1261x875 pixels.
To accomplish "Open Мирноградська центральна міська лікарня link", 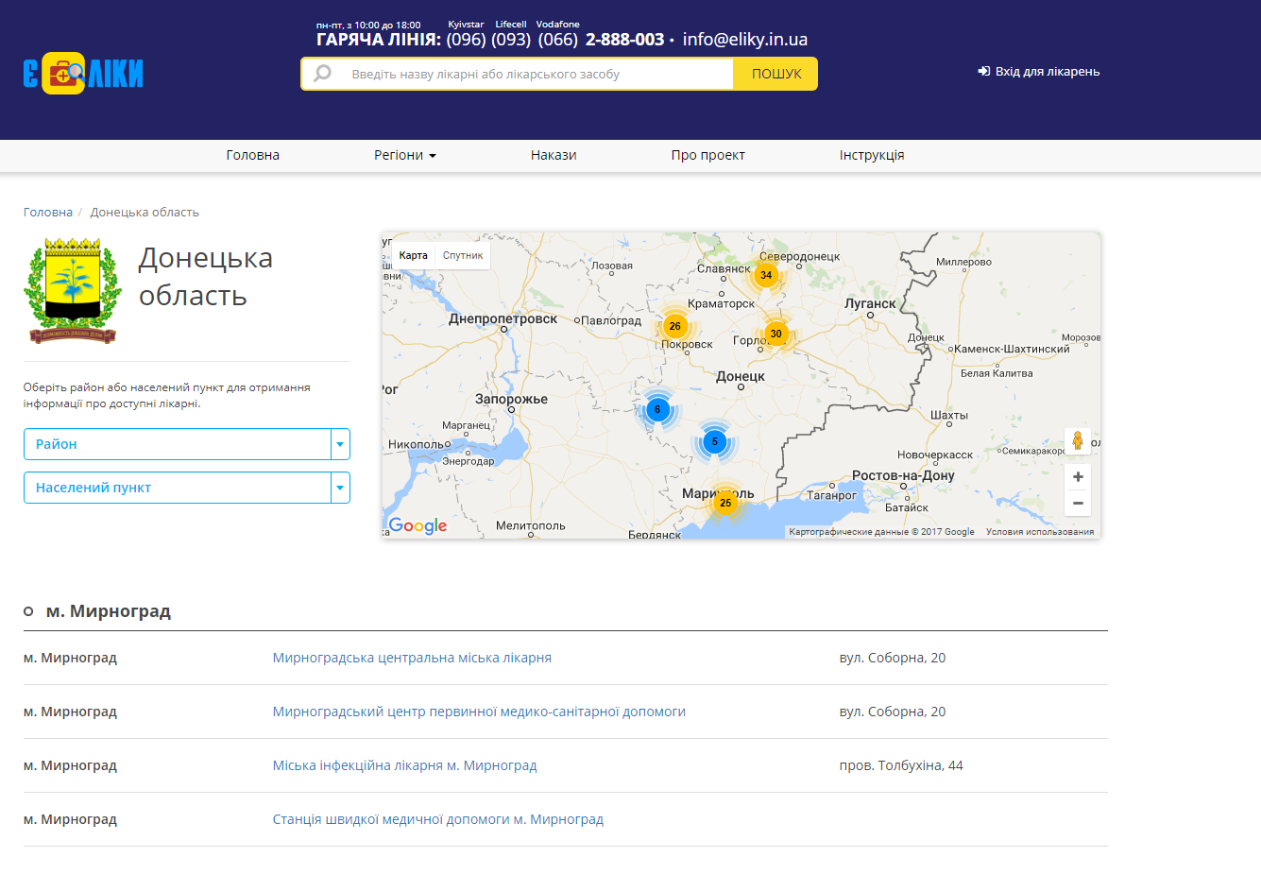I will [x=412, y=658].
